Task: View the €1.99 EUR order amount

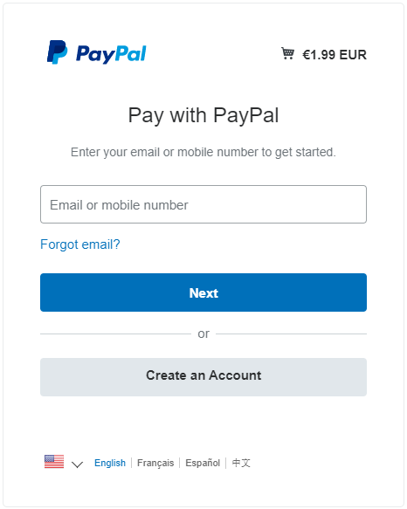Action: 335,54
